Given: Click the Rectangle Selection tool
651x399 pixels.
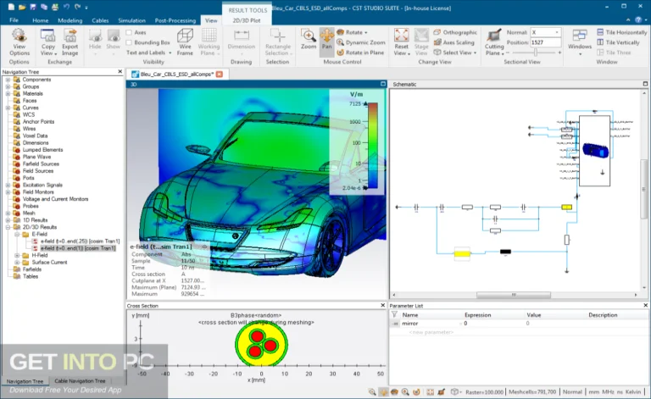Looking at the screenshot, I should click(x=278, y=42).
